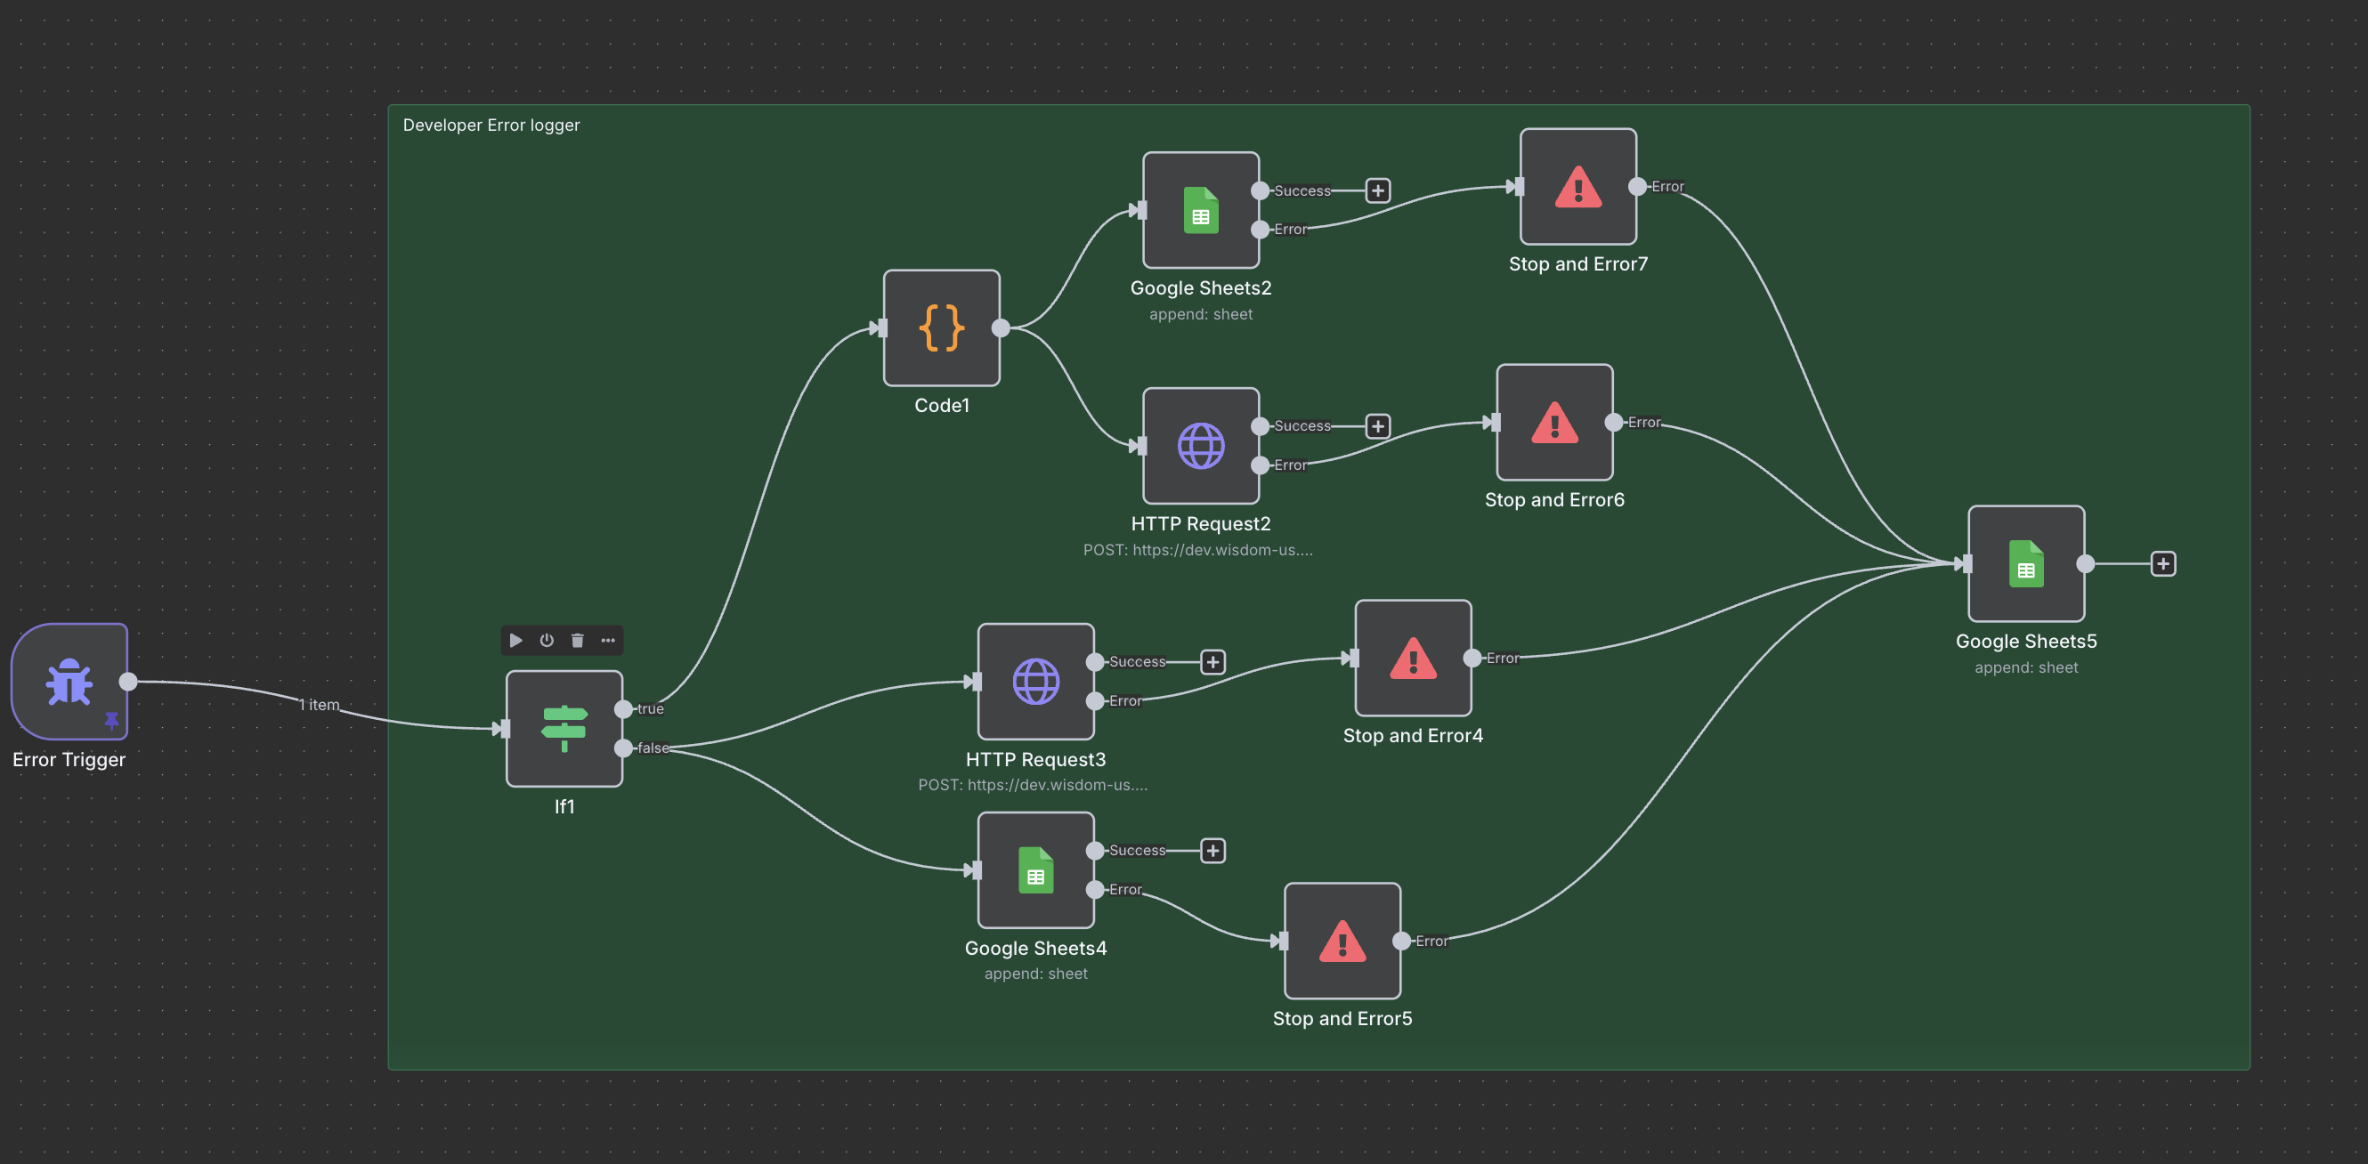Open If1 node more options menu

(x=608, y=641)
